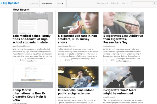Go to the E-Cig Updates home logo
Screen dimensions: 157x104
10,3
